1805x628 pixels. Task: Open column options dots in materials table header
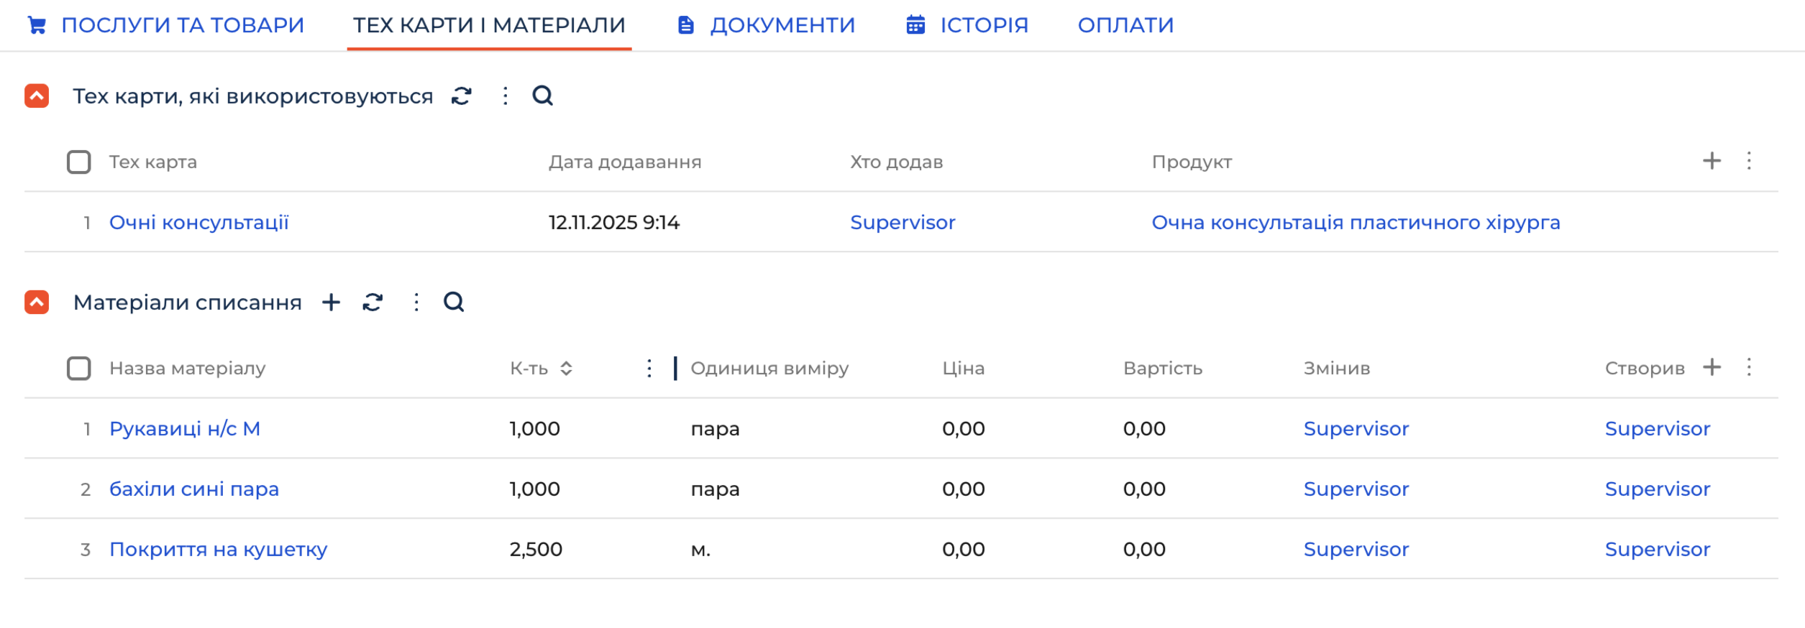coord(1749,367)
